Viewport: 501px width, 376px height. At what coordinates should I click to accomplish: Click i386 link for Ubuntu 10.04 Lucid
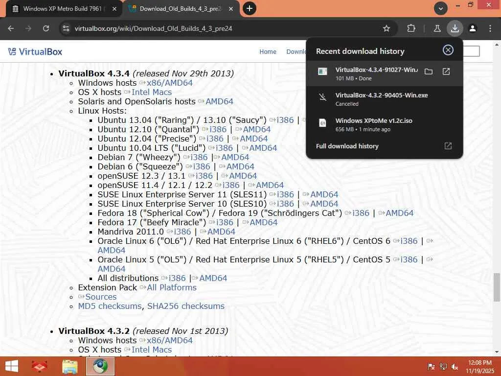click(224, 148)
